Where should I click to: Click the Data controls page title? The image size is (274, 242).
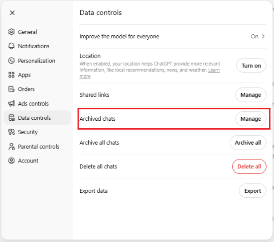(x=101, y=13)
